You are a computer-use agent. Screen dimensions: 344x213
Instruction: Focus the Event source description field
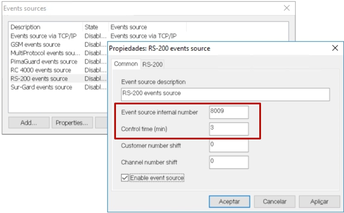225,95
